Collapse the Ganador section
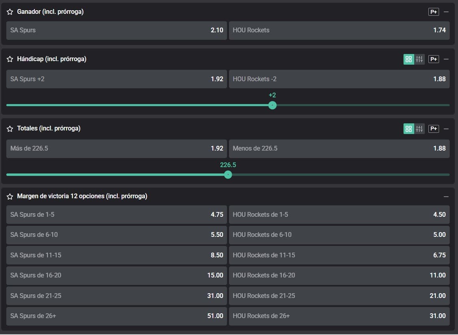This screenshot has width=458, height=335. pyautogui.click(x=446, y=12)
